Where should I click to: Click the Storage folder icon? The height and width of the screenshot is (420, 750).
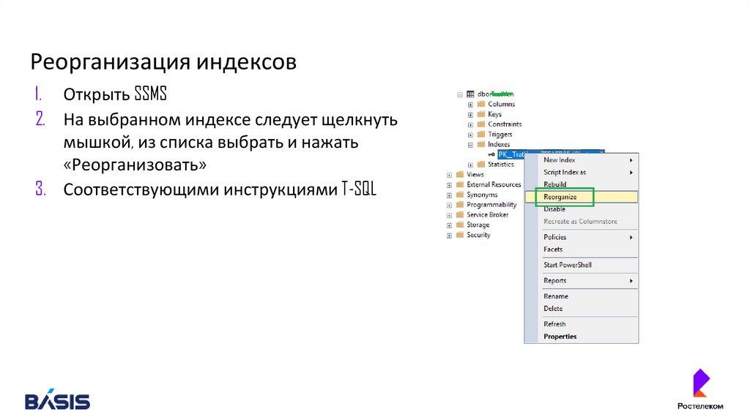coord(460,225)
